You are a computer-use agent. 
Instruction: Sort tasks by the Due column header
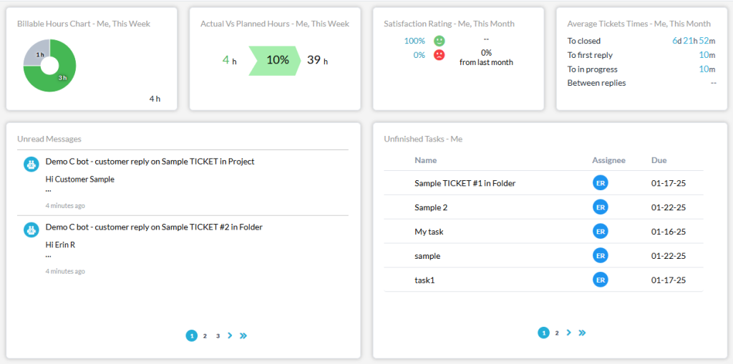coord(659,160)
